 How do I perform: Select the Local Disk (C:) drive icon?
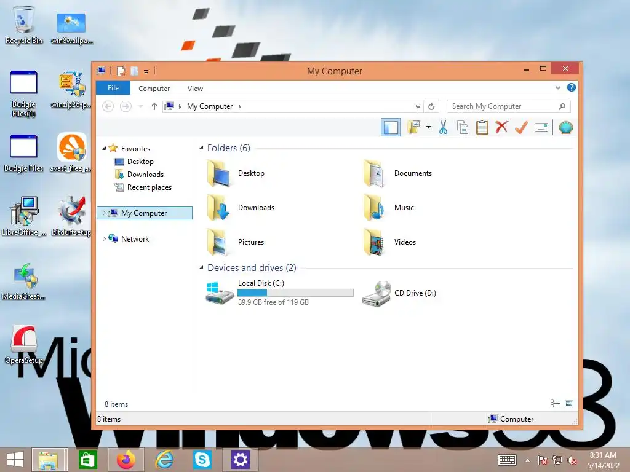coord(220,293)
